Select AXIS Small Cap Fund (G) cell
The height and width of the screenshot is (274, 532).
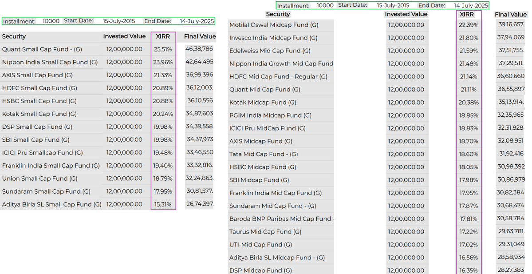point(37,75)
